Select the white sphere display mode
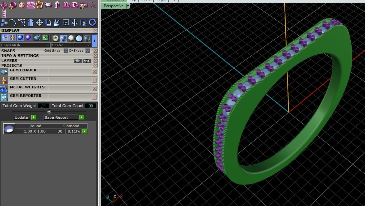Screen dimensions: 365x206 (x=71, y=38)
